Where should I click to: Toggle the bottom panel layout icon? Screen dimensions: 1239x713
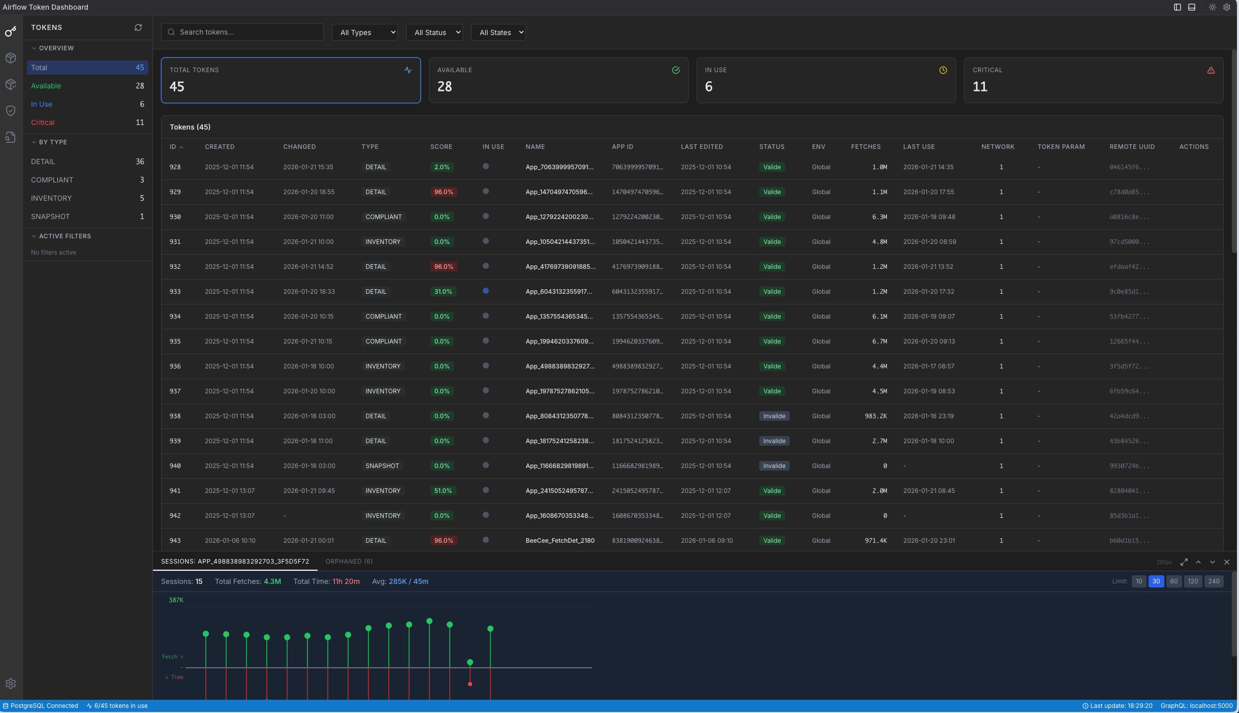tap(1191, 7)
